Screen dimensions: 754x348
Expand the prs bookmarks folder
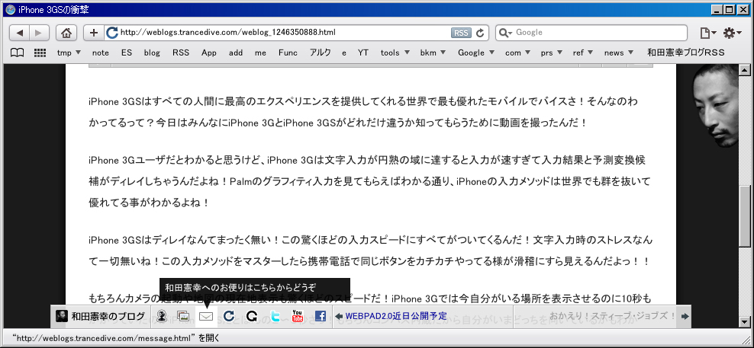pyautogui.click(x=551, y=53)
